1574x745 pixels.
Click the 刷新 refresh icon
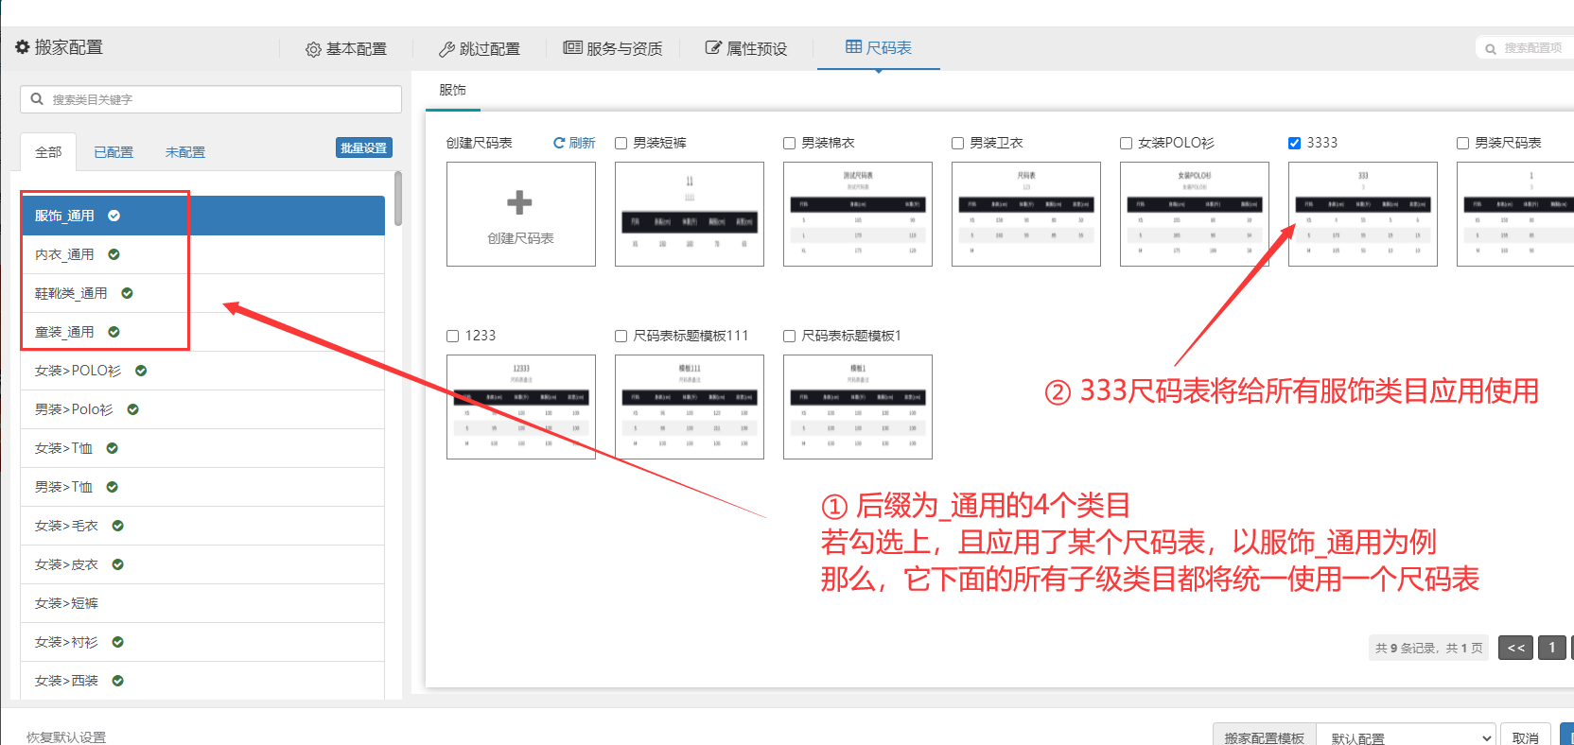point(559,143)
